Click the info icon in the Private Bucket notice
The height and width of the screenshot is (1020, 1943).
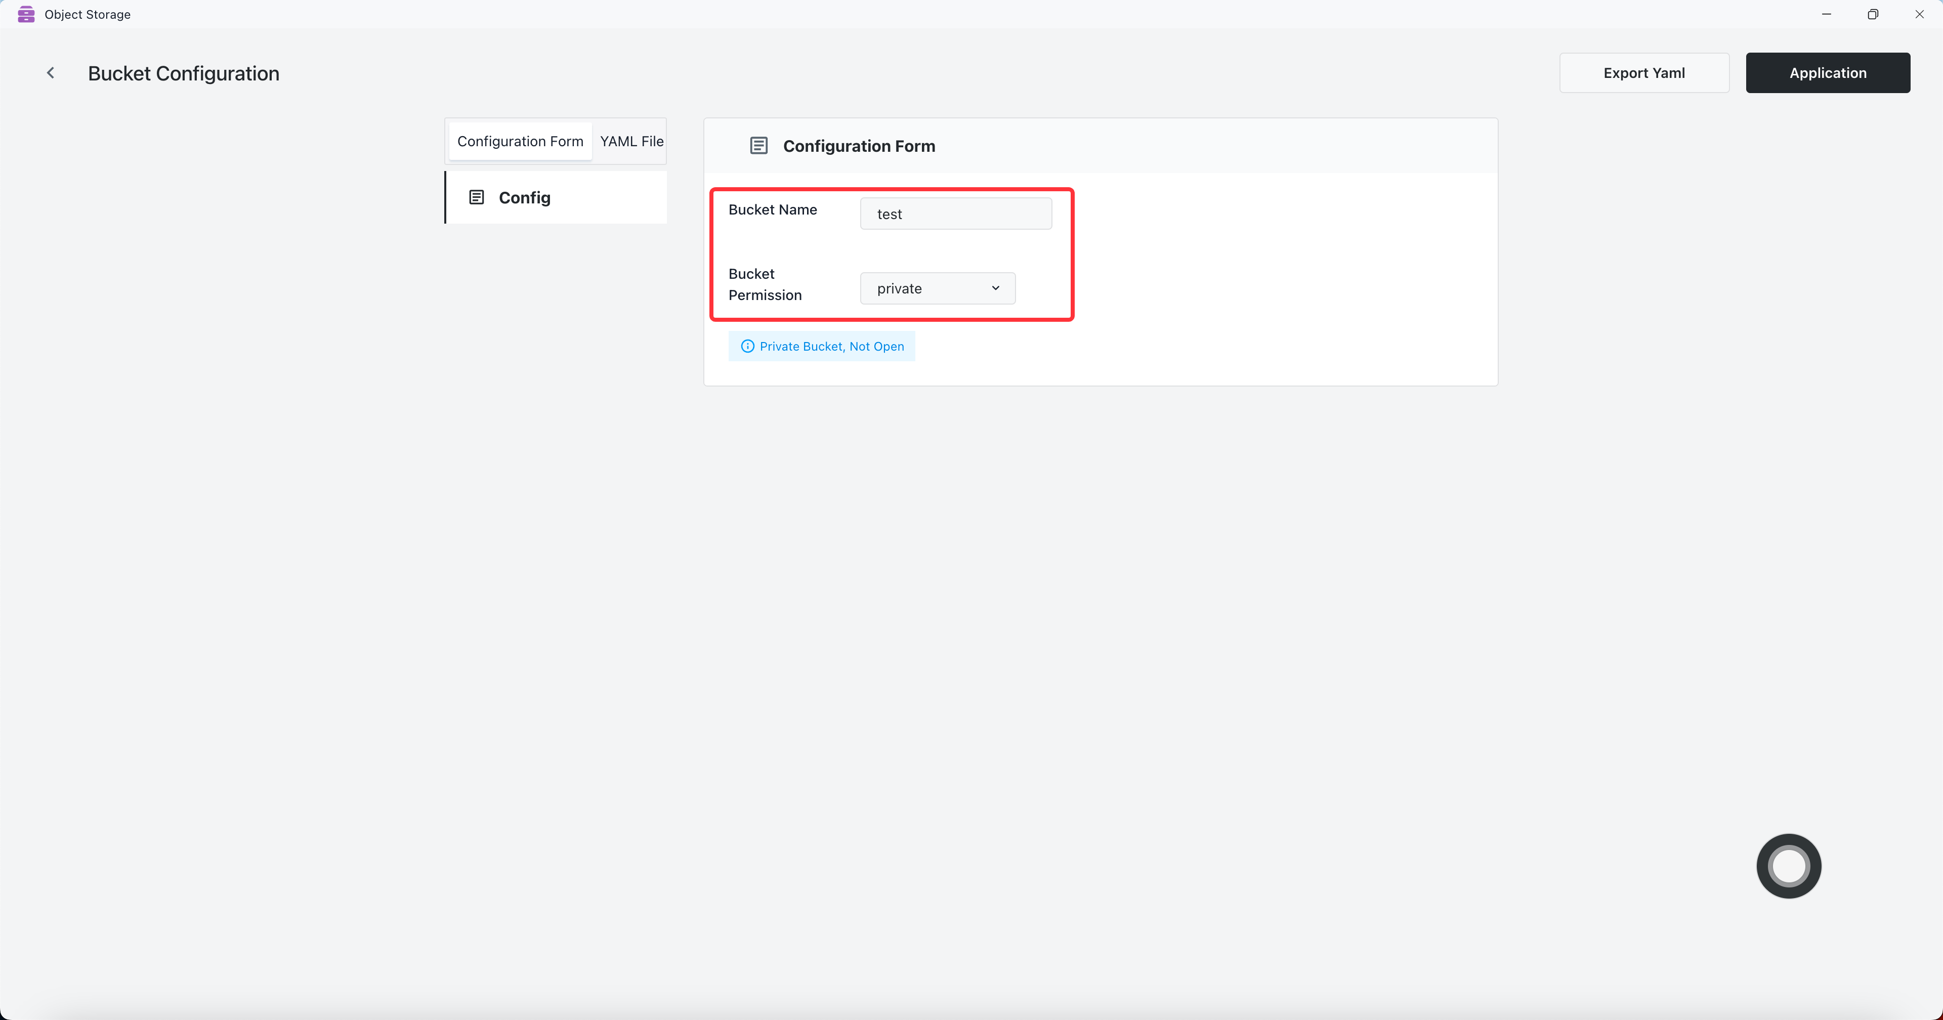747,346
